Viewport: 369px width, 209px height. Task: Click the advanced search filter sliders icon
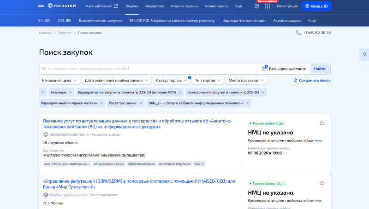click(264, 68)
